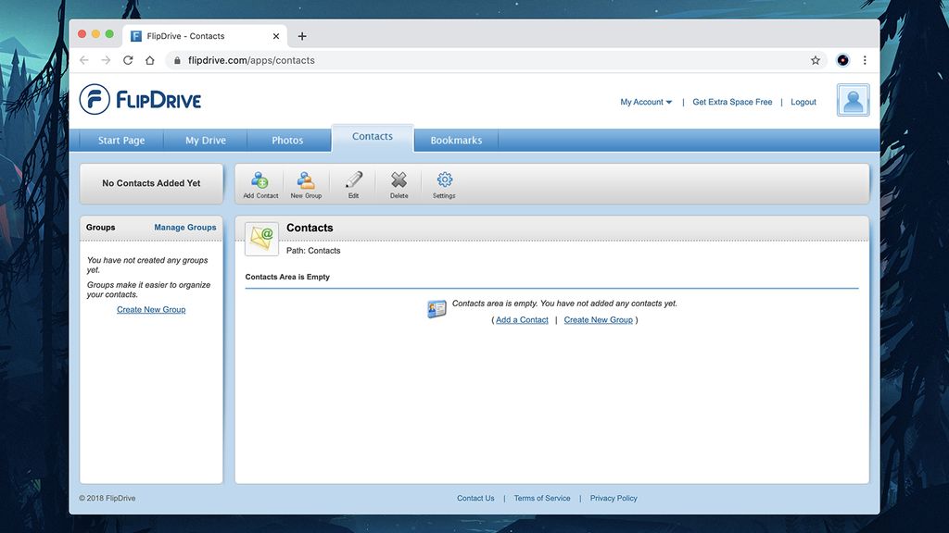
Task: Toggle the bookmark star in the address bar
Action: click(815, 59)
